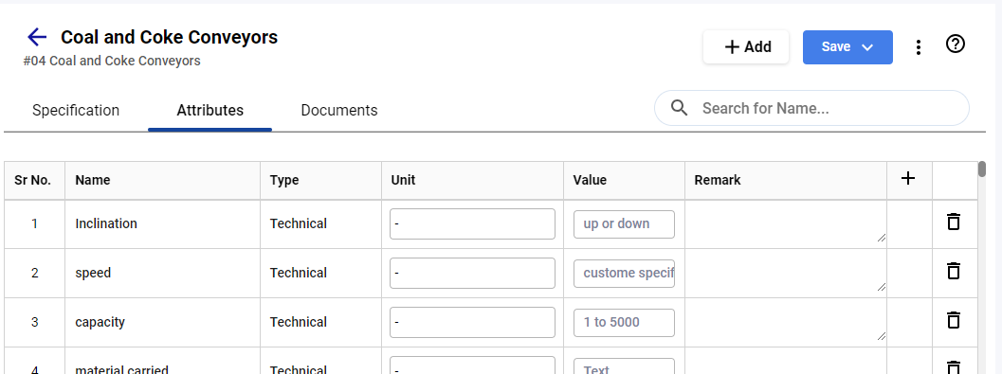Delete the speed attribute row
Image resolution: width=1002 pixels, height=374 pixels.
click(954, 271)
